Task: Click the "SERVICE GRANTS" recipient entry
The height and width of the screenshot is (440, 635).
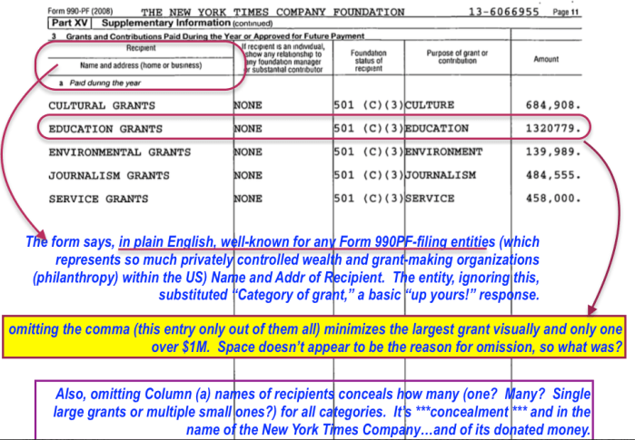Action: [98, 199]
